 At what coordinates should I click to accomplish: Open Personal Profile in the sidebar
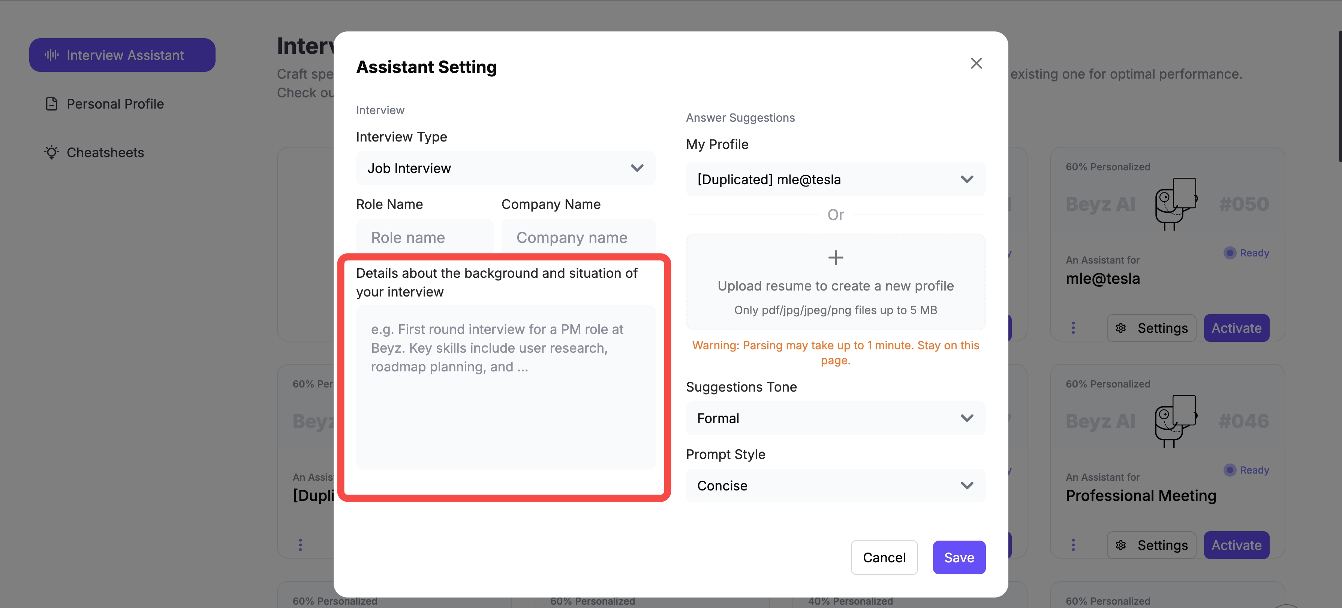tap(115, 104)
